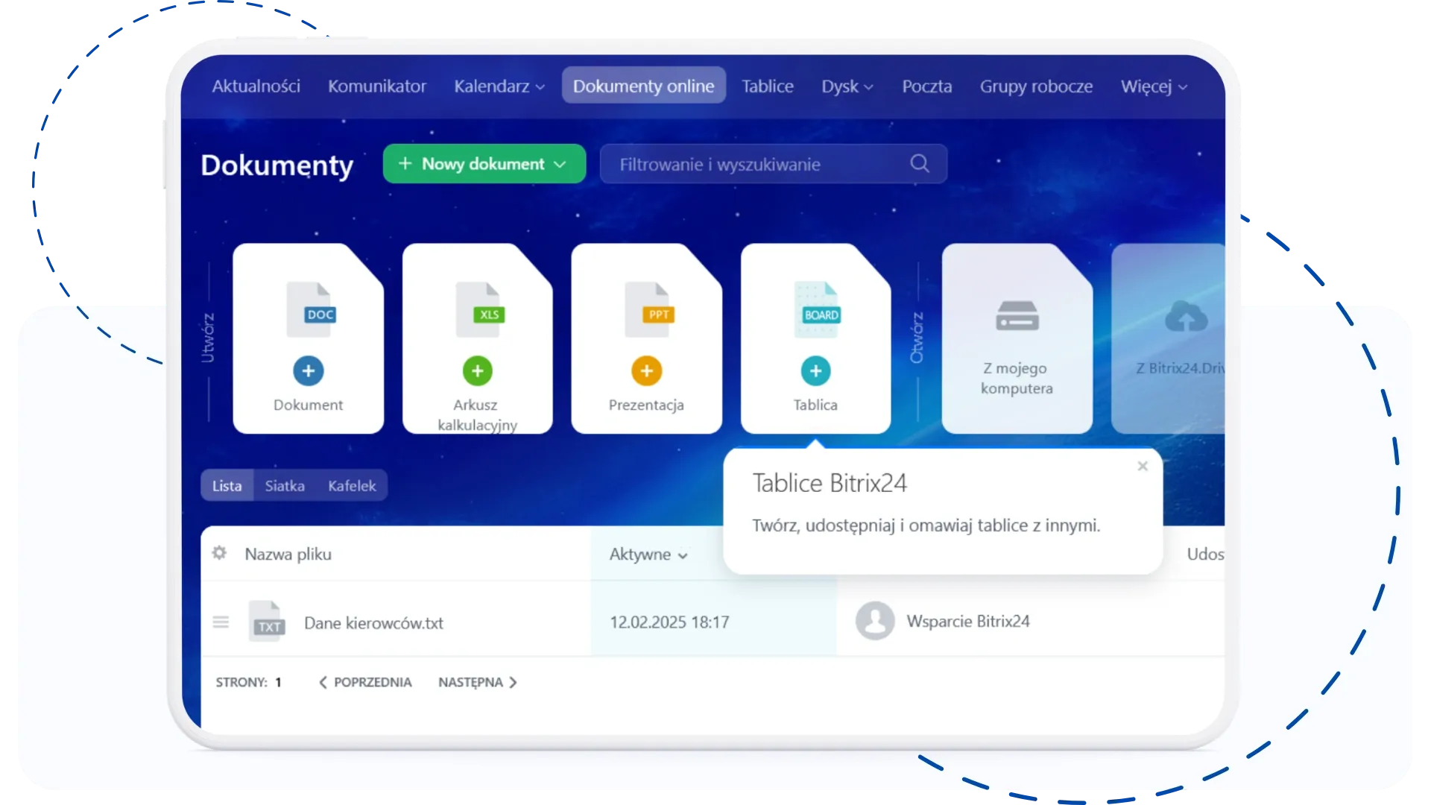1431x805 pixels.
Task: Open the gear settings icon in table header
Action: pos(219,553)
